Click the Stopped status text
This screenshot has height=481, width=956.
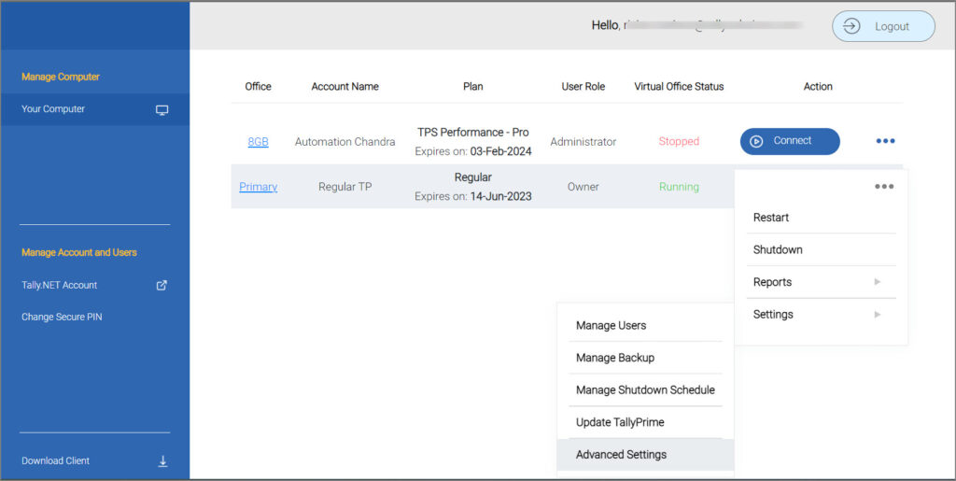point(679,141)
